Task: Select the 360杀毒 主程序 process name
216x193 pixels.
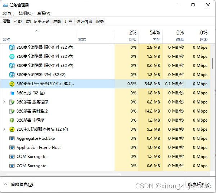Action: click(x=30, y=120)
